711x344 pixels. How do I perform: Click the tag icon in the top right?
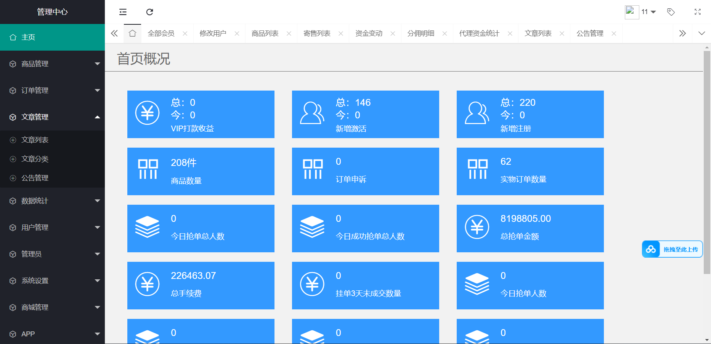tap(671, 12)
